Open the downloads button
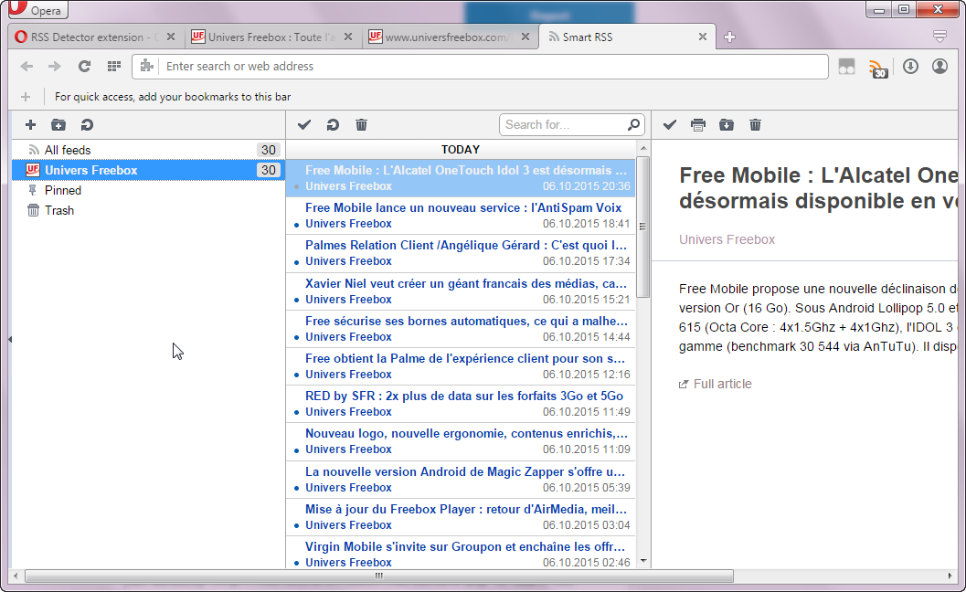Image resolution: width=966 pixels, height=592 pixels. click(x=910, y=66)
